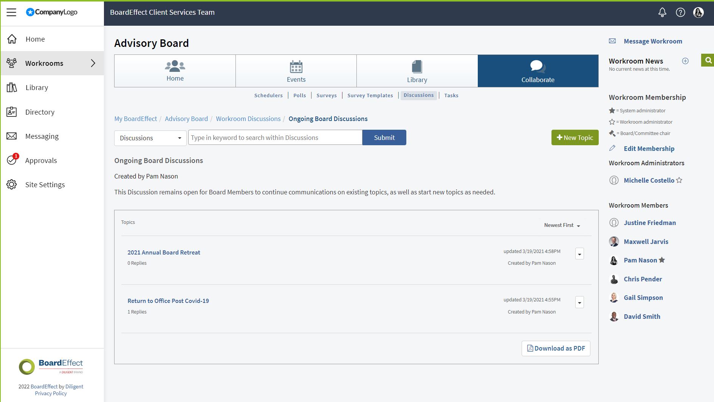Open Approvals showing one pending item
Screen dimensions: 714x402
click(41, 160)
